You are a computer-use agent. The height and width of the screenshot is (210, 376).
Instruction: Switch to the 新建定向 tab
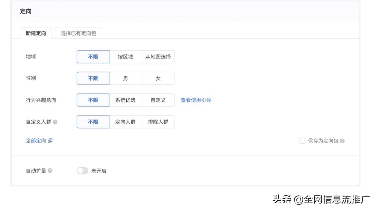[36, 33]
